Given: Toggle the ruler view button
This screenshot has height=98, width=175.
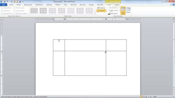Looking at the screenshot, I should pyautogui.click(x=174, y=19).
